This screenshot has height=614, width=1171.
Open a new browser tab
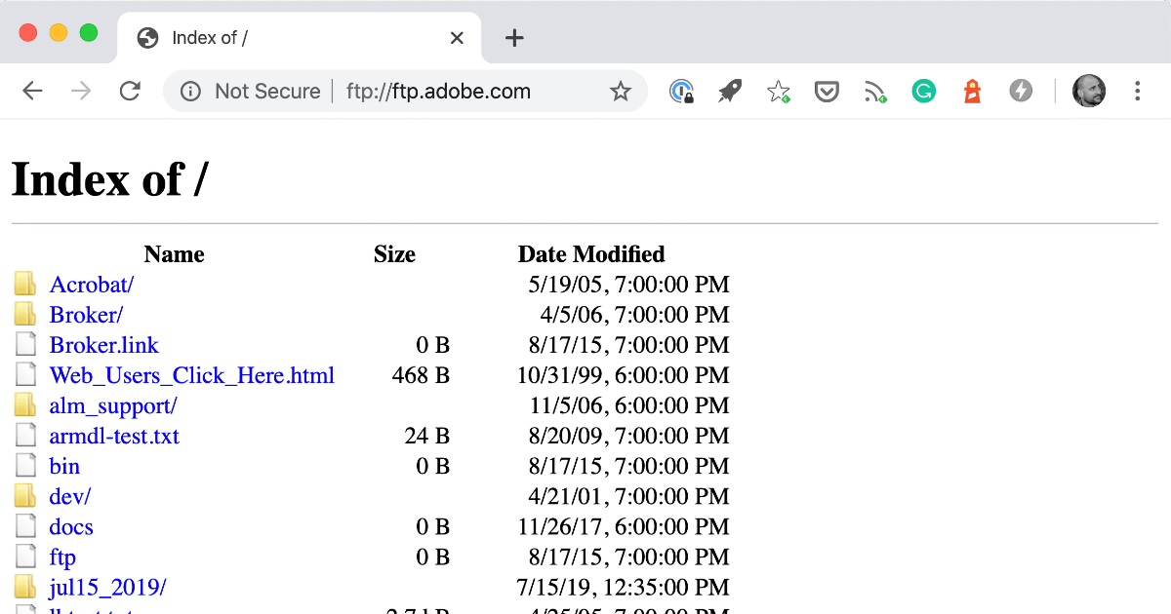pos(514,37)
